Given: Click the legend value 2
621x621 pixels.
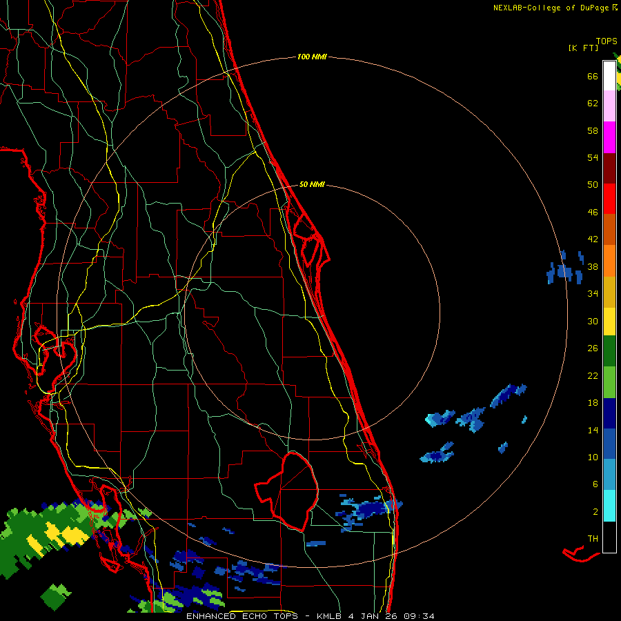Looking at the screenshot, I should (595, 511).
